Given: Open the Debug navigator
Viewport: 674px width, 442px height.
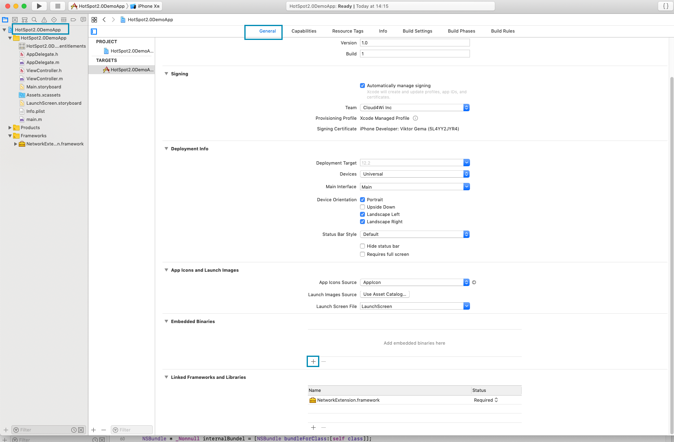Looking at the screenshot, I should [64, 20].
